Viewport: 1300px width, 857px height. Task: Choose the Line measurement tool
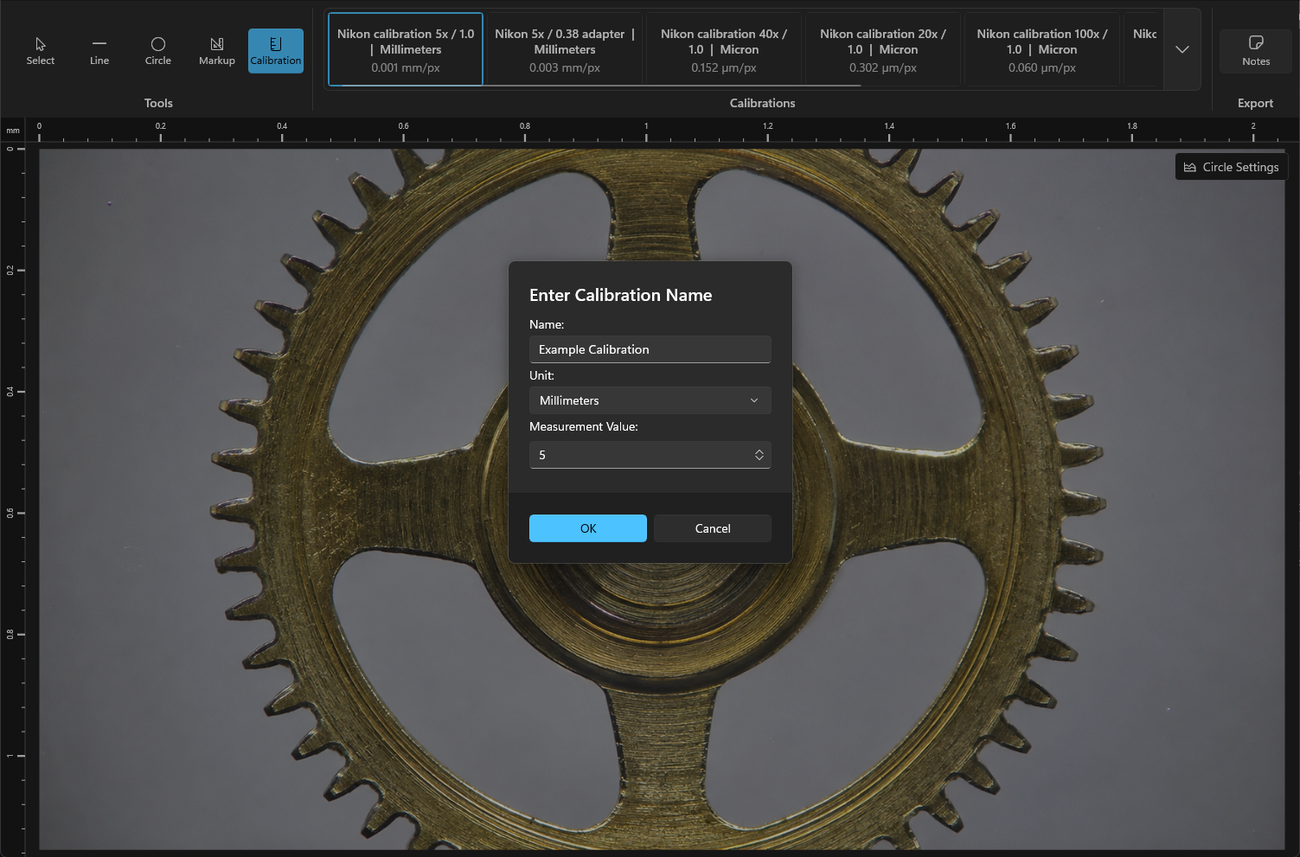[x=99, y=51]
